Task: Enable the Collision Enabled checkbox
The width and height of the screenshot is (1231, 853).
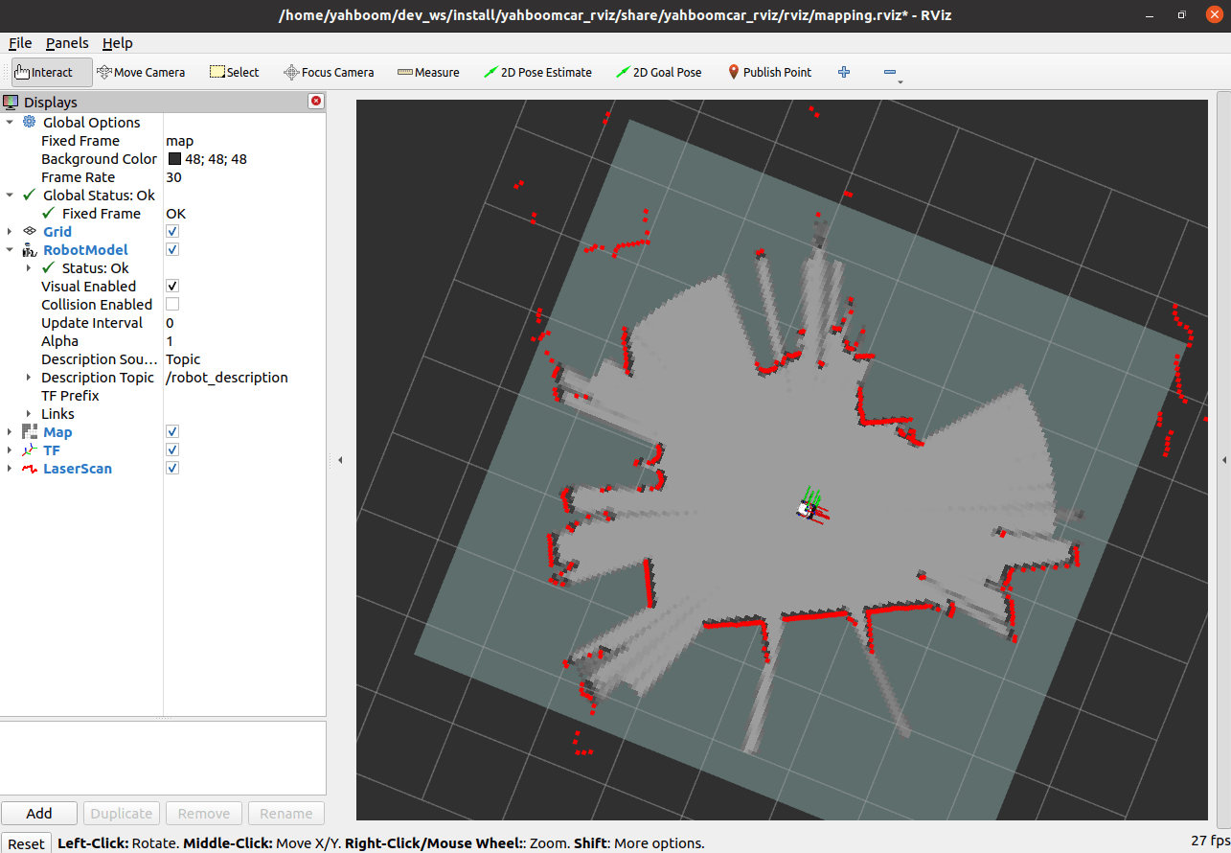Action: (x=172, y=305)
